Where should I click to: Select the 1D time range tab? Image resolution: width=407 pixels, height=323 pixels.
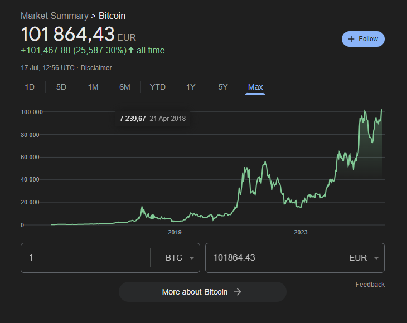point(30,87)
